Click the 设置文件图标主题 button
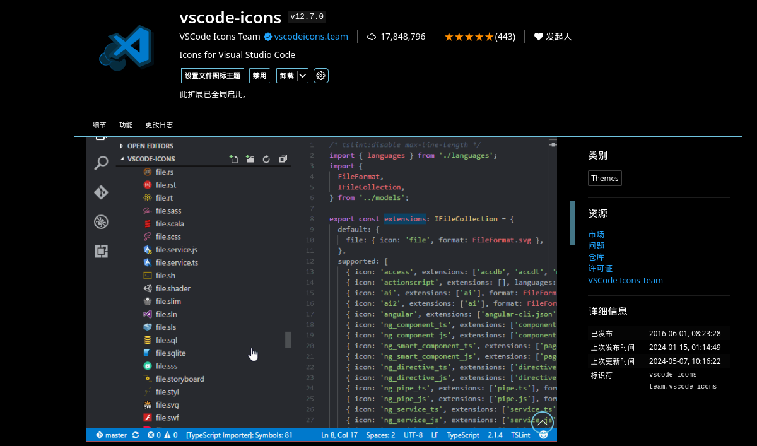Screen dimensions: 757x446 (x=212, y=75)
